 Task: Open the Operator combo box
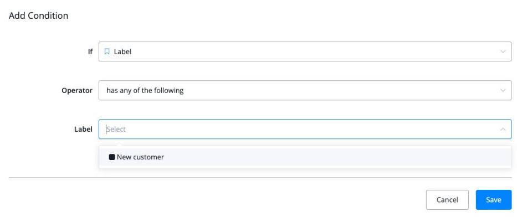(x=305, y=90)
